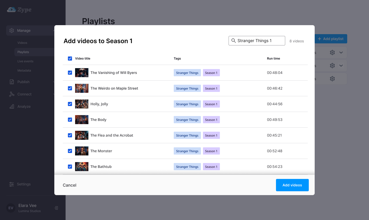Click the Add playlist button

click(x=331, y=39)
